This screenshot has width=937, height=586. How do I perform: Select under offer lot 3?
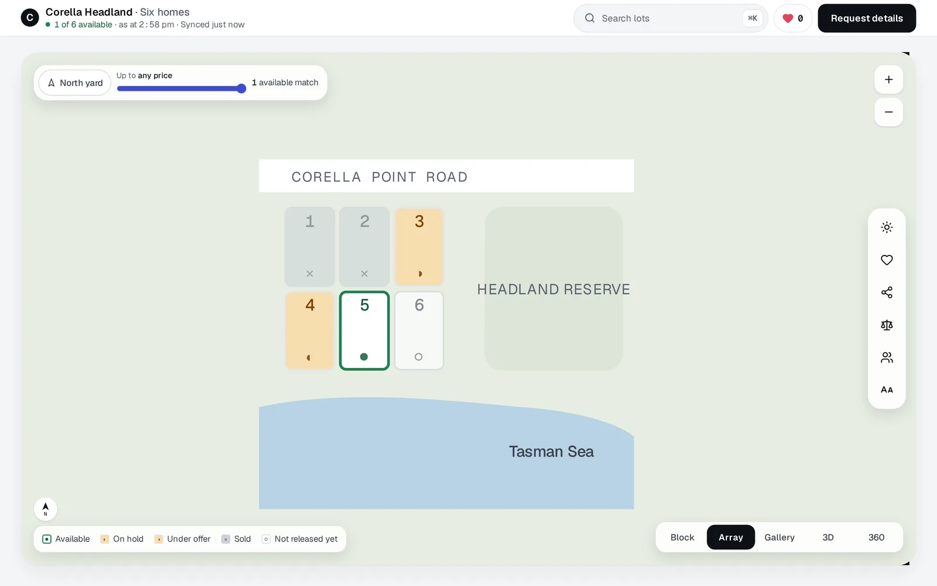click(419, 247)
